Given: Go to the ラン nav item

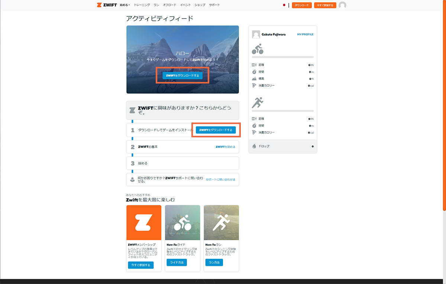Looking at the screenshot, I should click(156, 5).
